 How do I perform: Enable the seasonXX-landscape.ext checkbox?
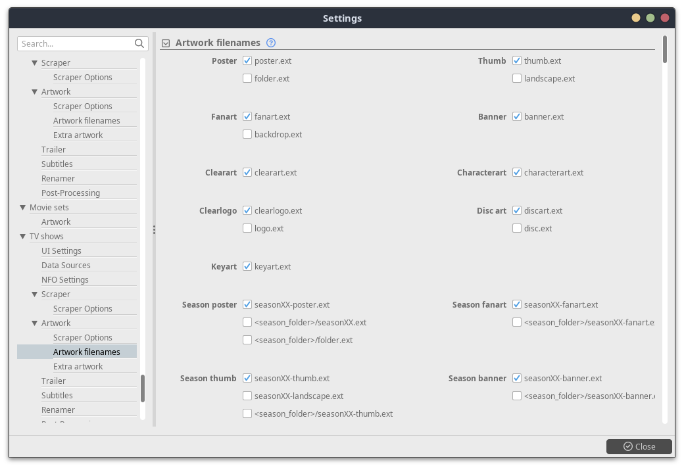[247, 396]
